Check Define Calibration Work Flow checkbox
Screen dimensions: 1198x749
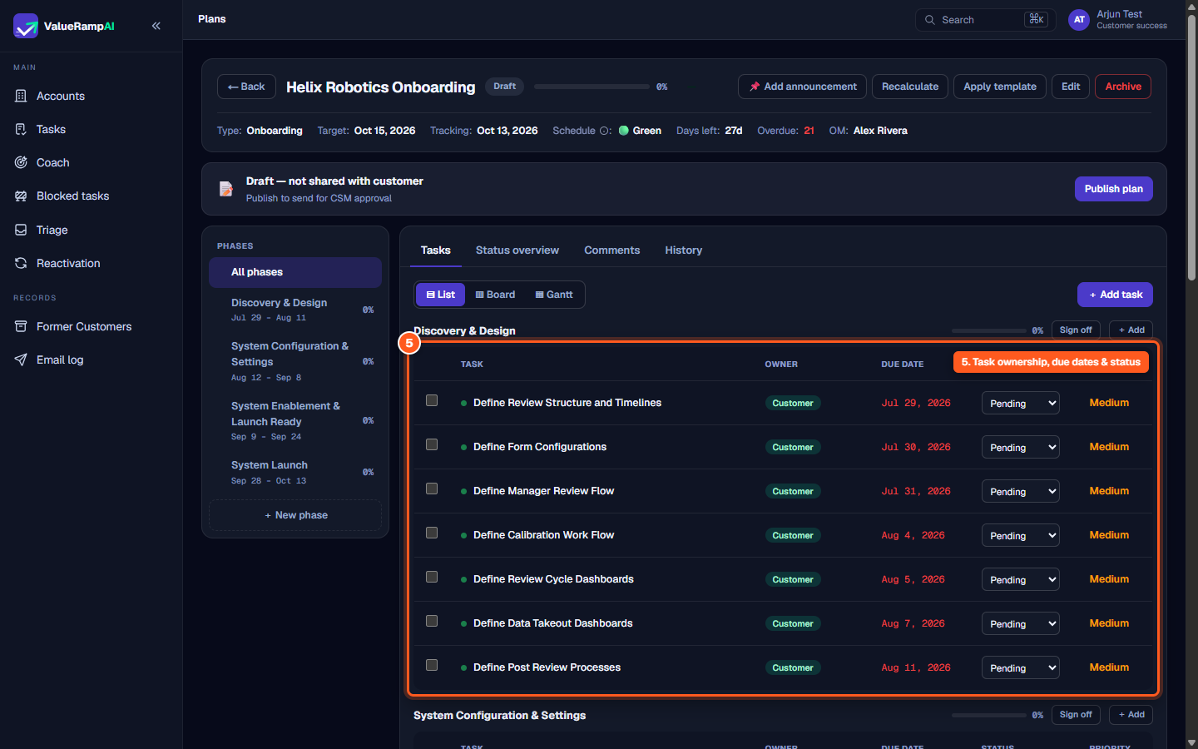coord(432,533)
